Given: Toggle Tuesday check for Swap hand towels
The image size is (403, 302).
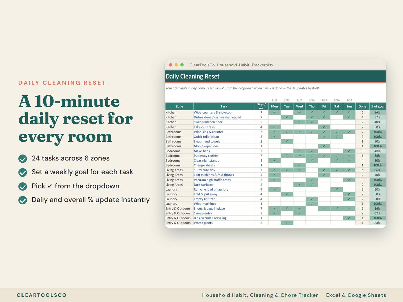Looking at the screenshot, I should coord(287,141).
